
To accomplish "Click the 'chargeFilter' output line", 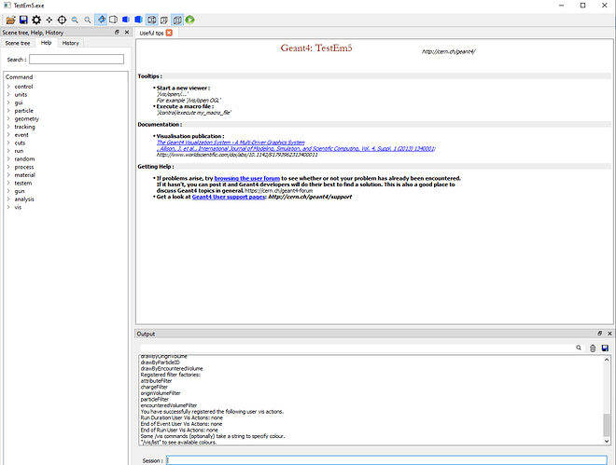I will pyautogui.click(x=154, y=387).
